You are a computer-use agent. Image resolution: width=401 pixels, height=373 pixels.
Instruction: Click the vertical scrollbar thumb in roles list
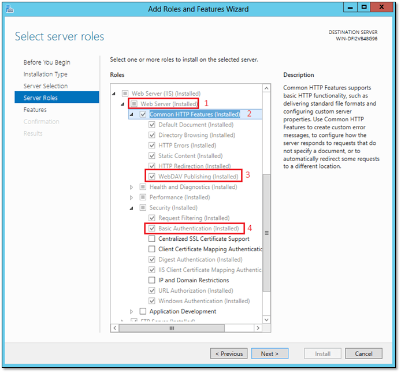pyautogui.click(x=266, y=233)
